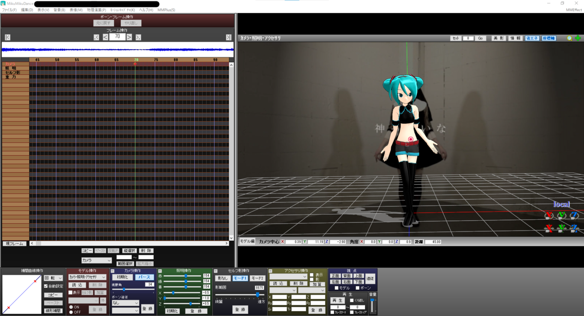Open the ヘルプ(H) menu
Screen dimensions: 584x316
[146, 10]
